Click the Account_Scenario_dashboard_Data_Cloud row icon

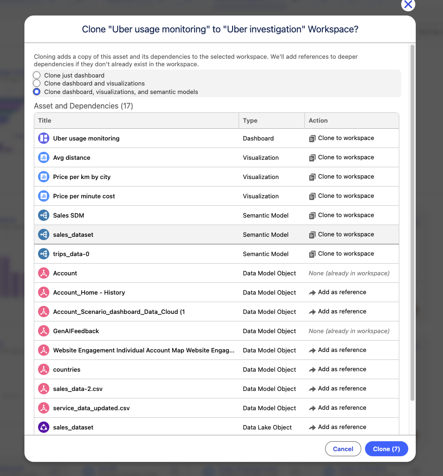tap(44, 312)
